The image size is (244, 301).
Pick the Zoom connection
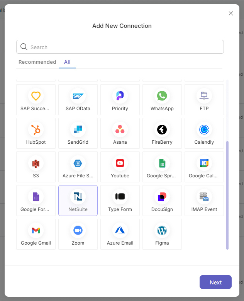point(78,234)
